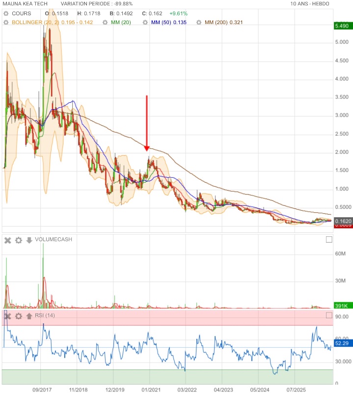Click the red arrow marker on chart
353x393 pixels.
(147, 123)
